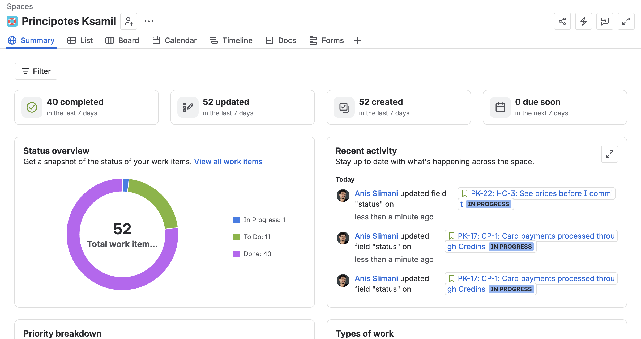Click the 'In Progress: 1' legend label
Image resolution: width=641 pixels, height=339 pixels.
click(264, 220)
